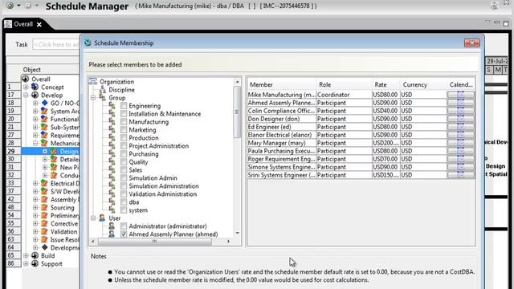Collapse the Group node in Organization tree
This screenshot has height=289, width=514.
click(x=93, y=98)
